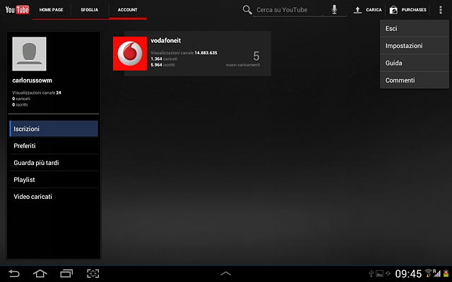Tap the Wi-Fi signal status icon
Screen dimensions: 452x282
429,273
